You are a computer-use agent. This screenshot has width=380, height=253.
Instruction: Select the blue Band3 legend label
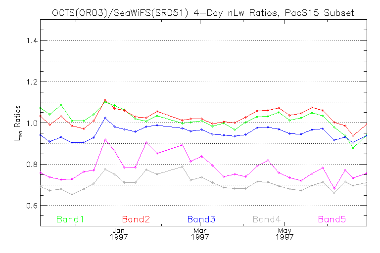click(201, 219)
